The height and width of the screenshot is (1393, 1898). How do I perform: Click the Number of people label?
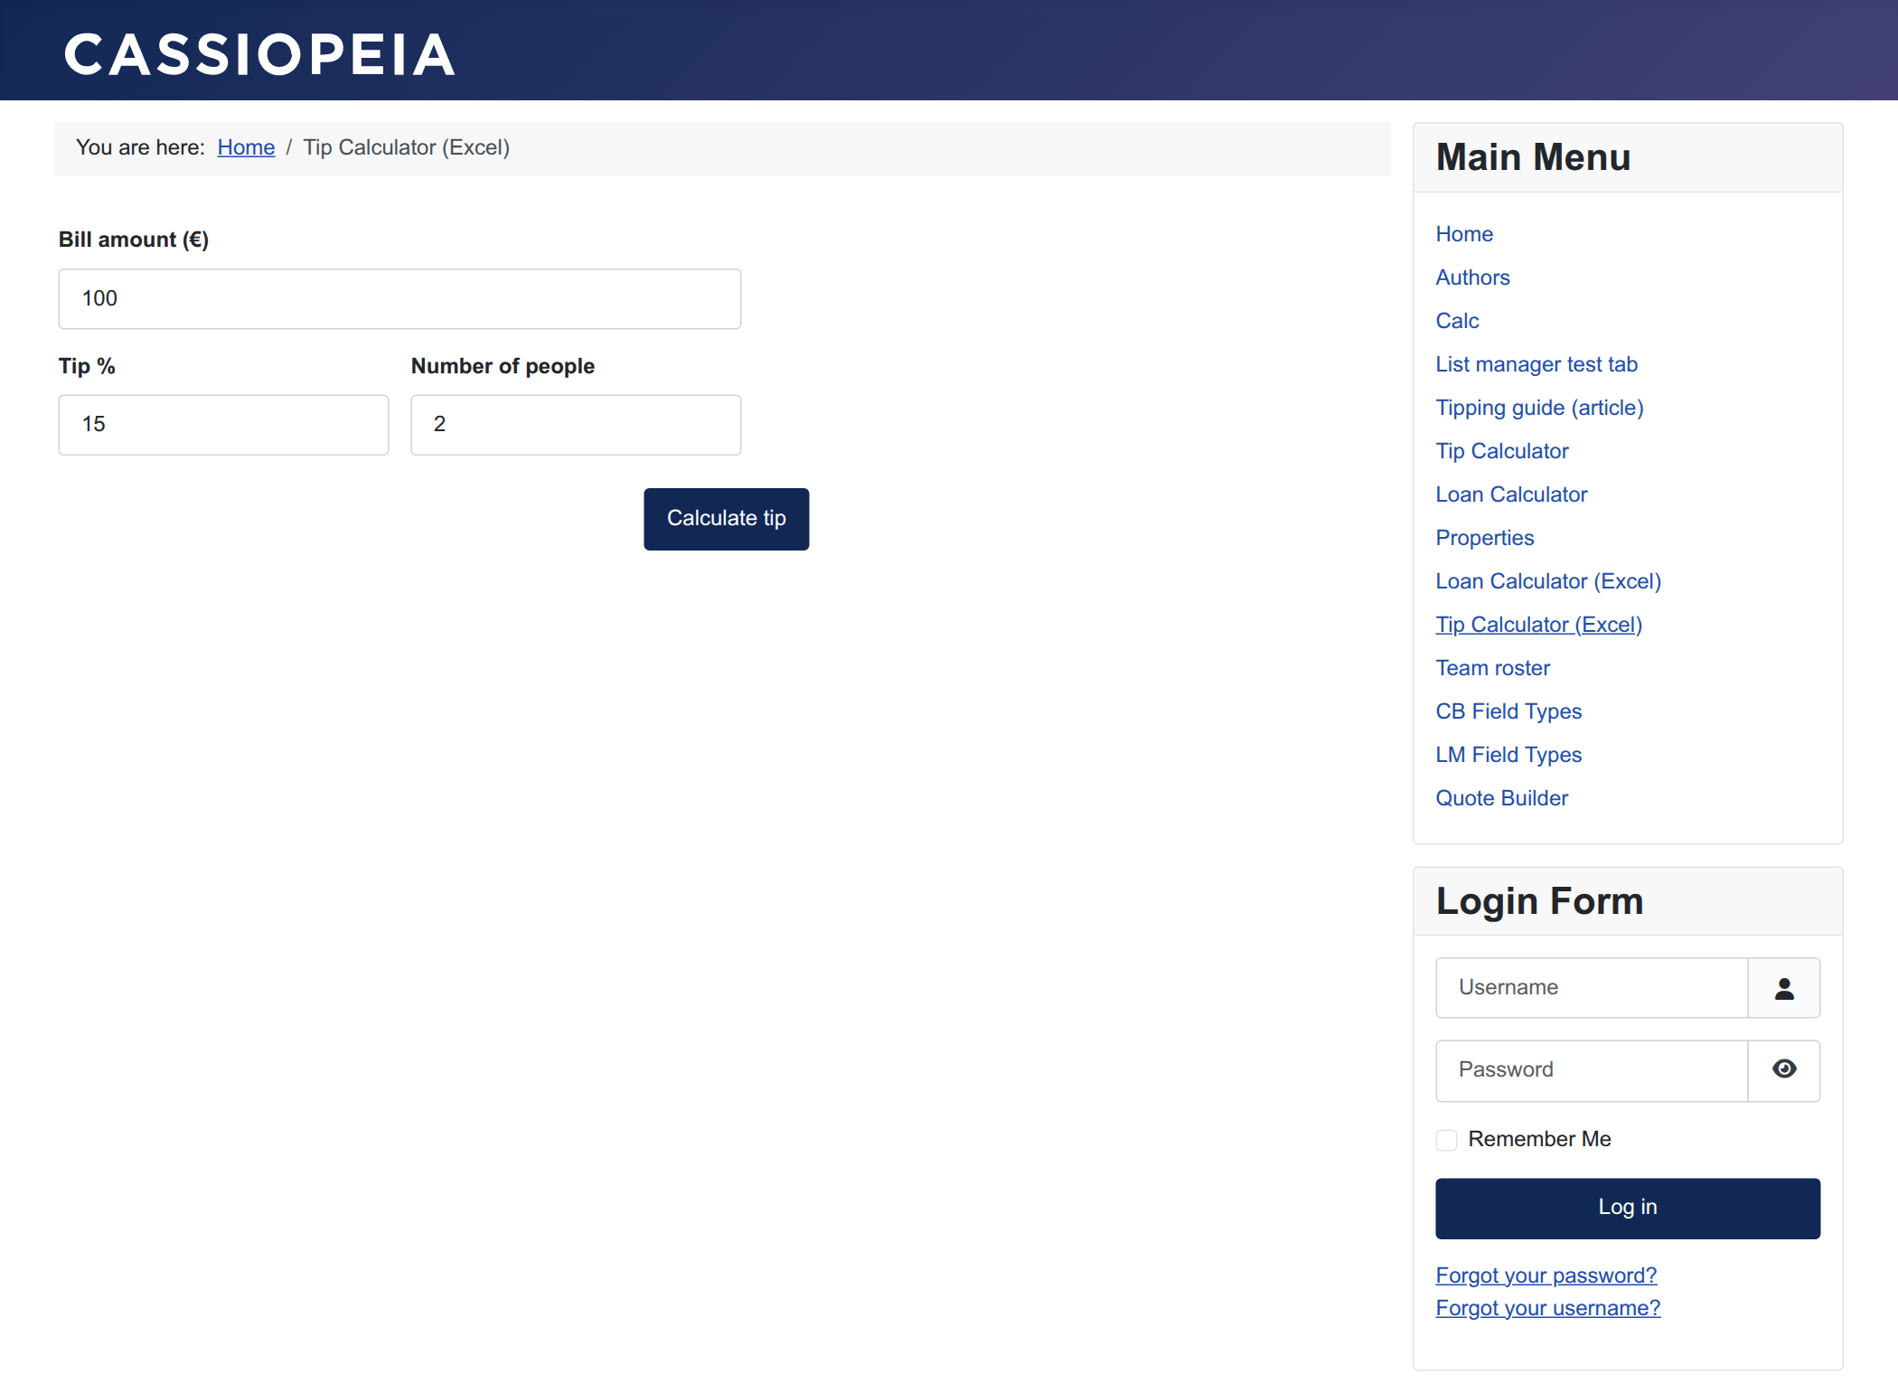(x=503, y=366)
